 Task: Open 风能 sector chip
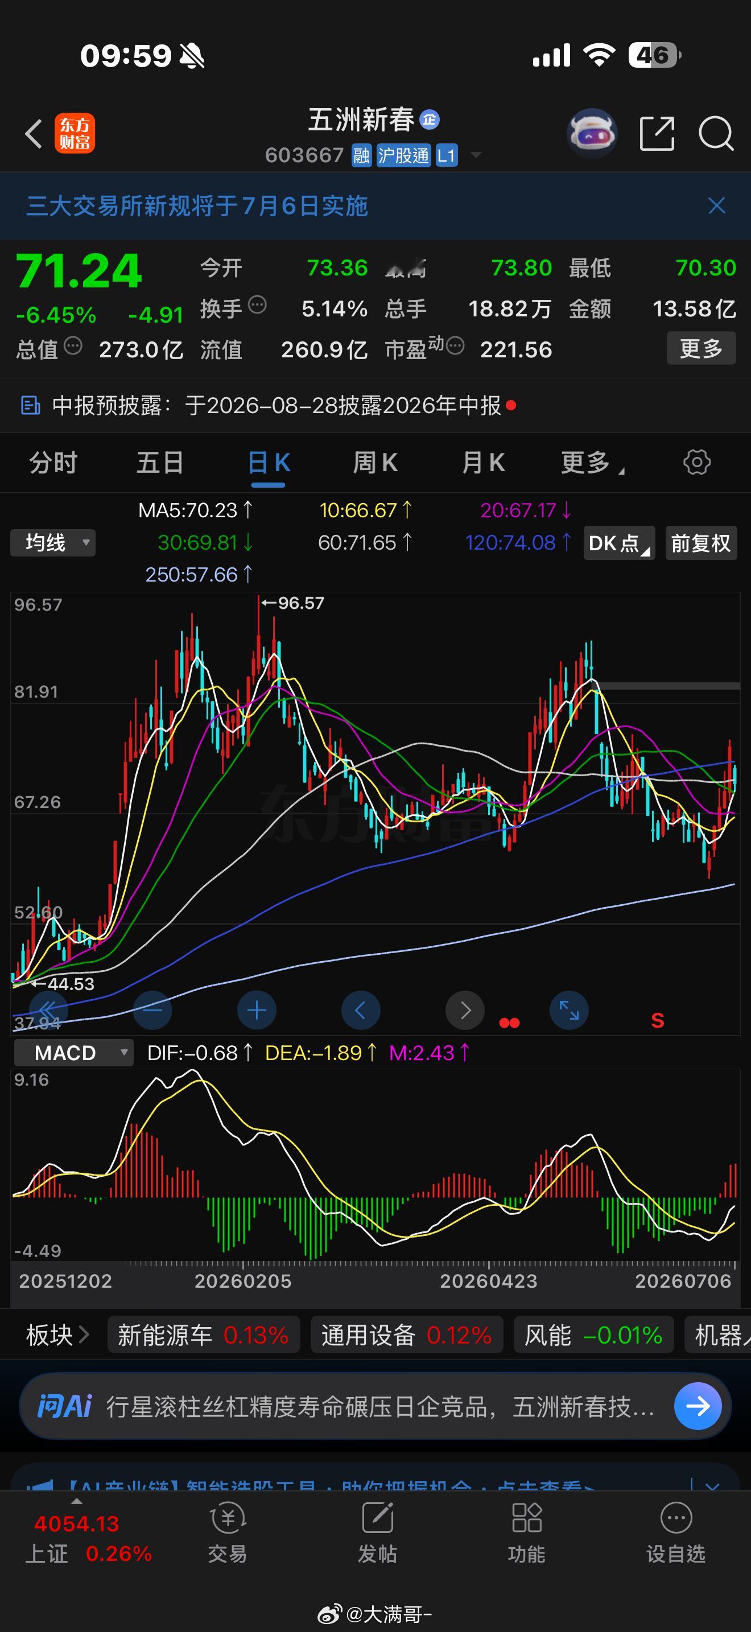pos(593,1336)
